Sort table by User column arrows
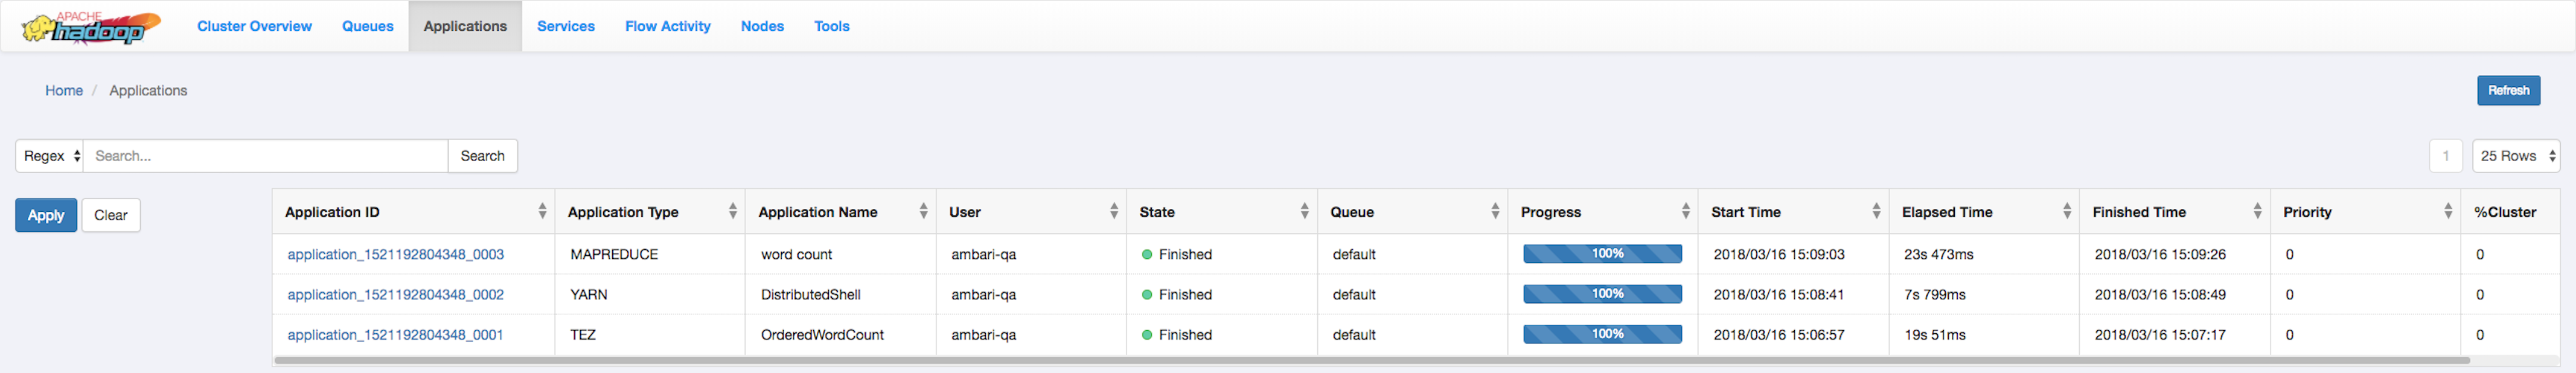 (x=1113, y=212)
